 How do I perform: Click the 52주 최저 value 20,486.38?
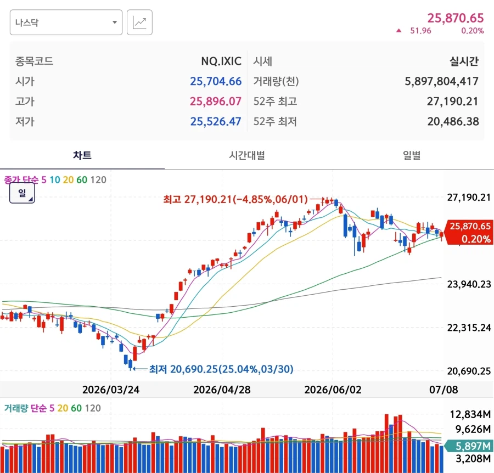(x=453, y=122)
